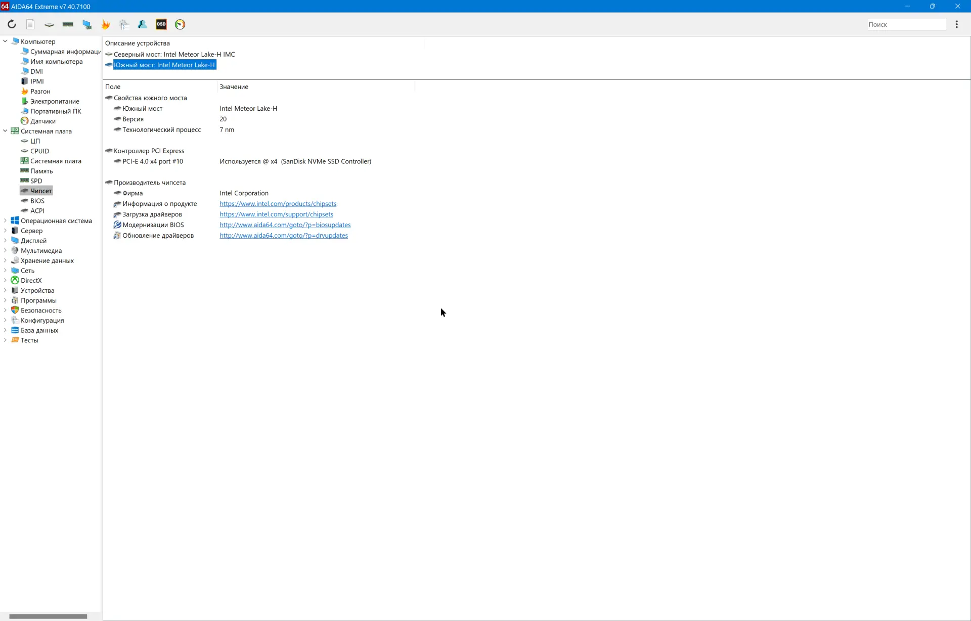The width and height of the screenshot is (971, 621).
Task: Collapse the Компьютер tree node
Action: tap(5, 41)
